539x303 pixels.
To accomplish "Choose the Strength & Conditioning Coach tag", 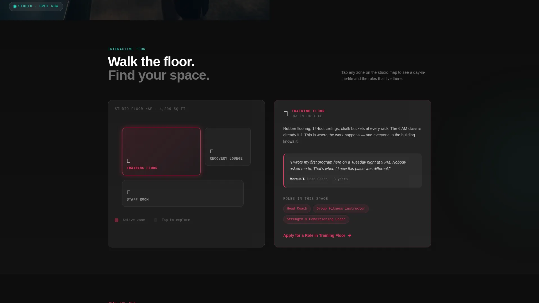I will [316, 219].
